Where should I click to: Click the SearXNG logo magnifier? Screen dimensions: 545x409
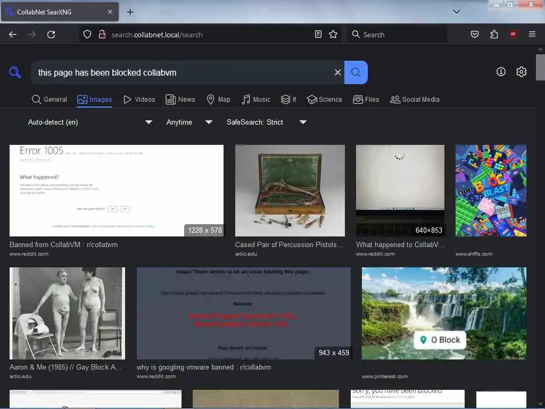coord(15,72)
